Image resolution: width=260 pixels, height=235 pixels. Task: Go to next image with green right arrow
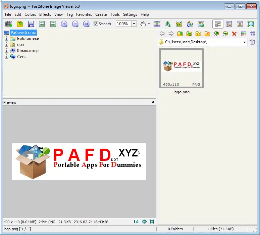point(53,24)
